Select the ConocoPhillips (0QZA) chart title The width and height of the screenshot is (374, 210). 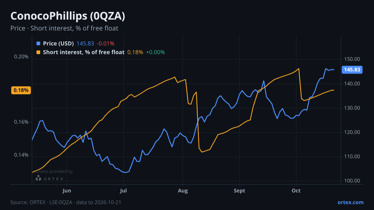tap(68, 16)
